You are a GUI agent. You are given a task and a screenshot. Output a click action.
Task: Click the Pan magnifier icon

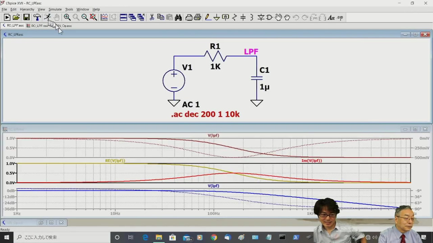76,18
